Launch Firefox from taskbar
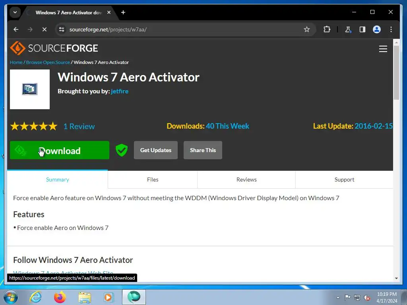407x305 pixels. point(60,297)
